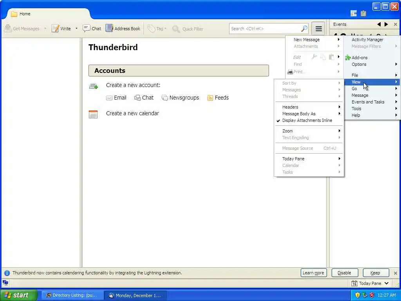
Task: Switch to Directory Listing taskbar window
Action: [72, 296]
